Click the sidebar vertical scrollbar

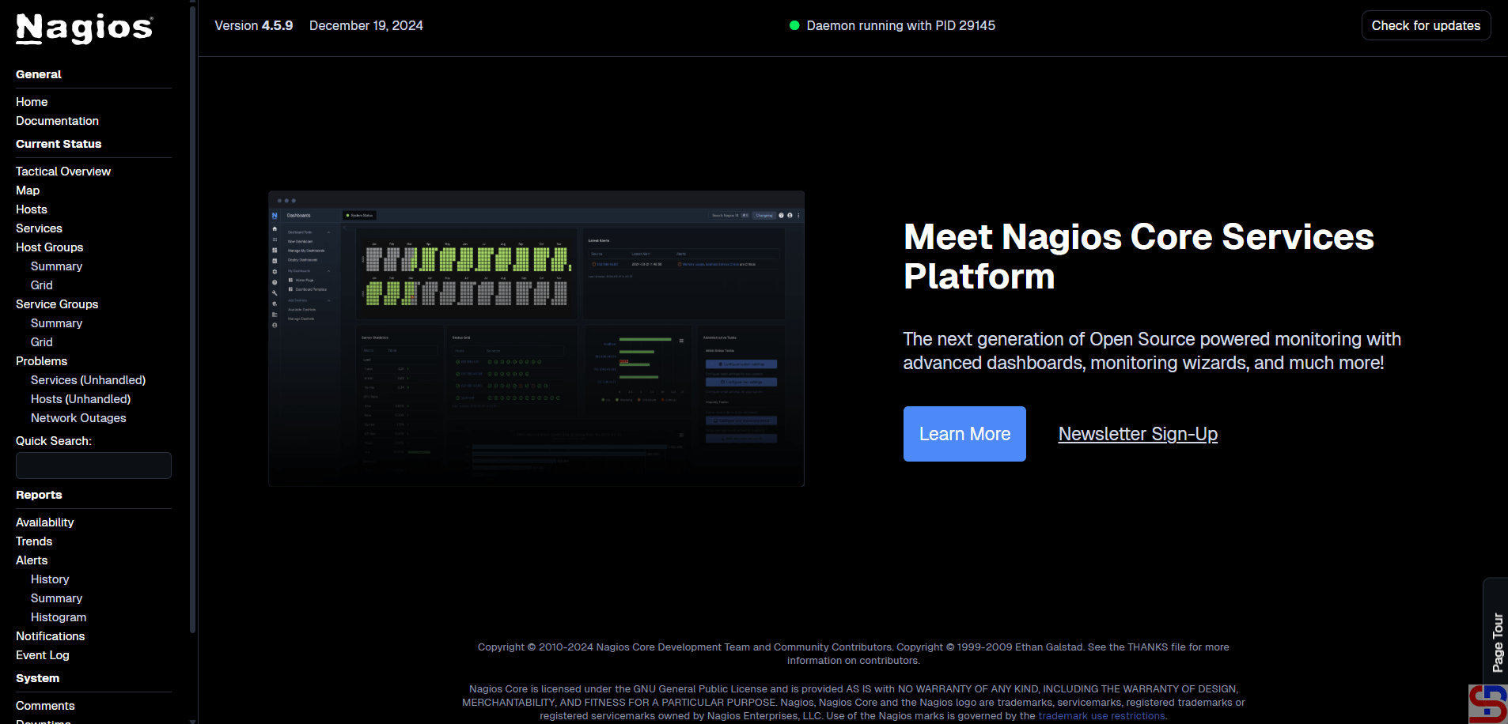(x=192, y=316)
